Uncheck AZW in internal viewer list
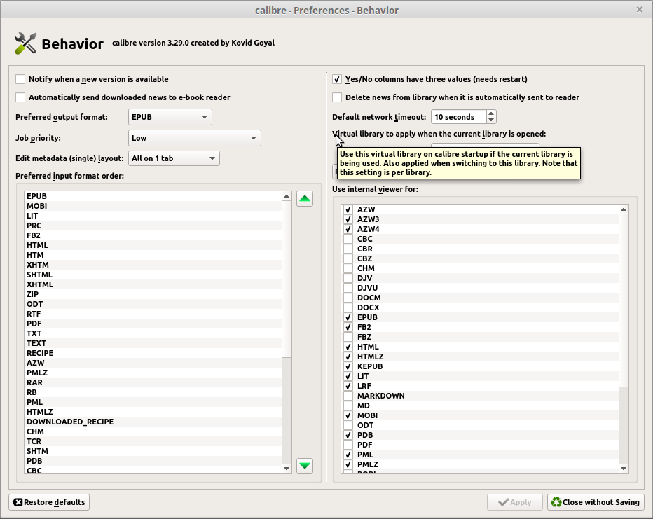This screenshot has height=519, width=653. [348, 209]
